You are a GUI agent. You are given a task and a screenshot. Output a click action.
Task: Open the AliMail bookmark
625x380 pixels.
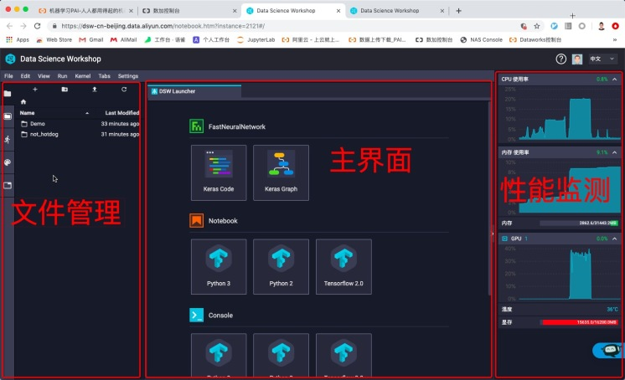coord(123,40)
